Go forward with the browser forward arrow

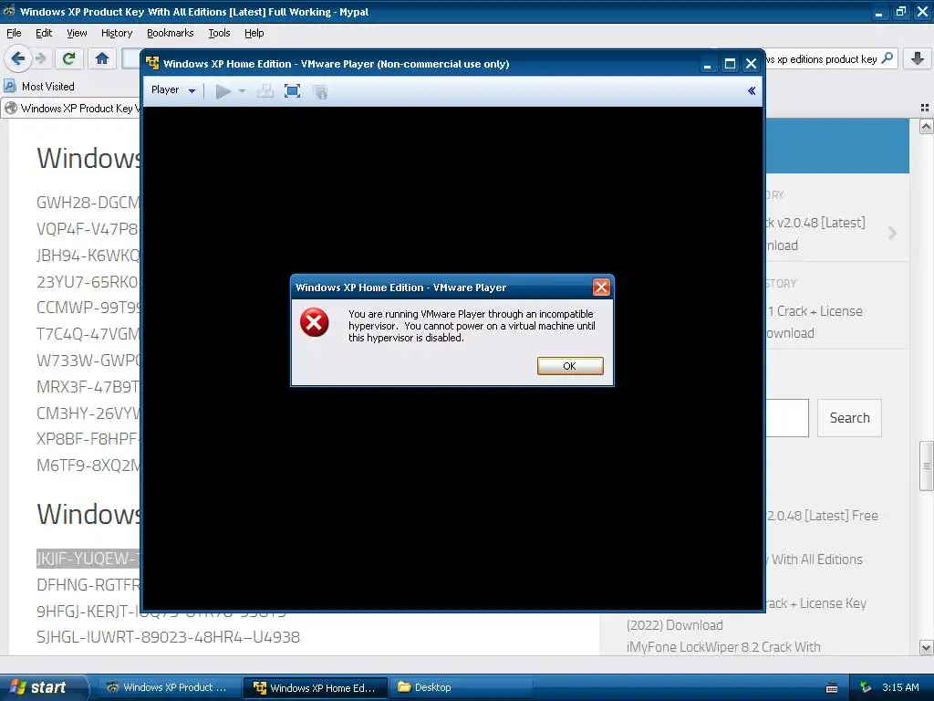click(40, 58)
